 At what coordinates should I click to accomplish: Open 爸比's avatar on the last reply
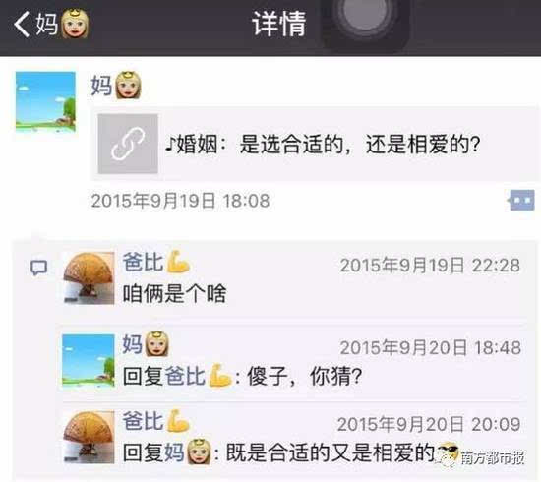[89, 437]
